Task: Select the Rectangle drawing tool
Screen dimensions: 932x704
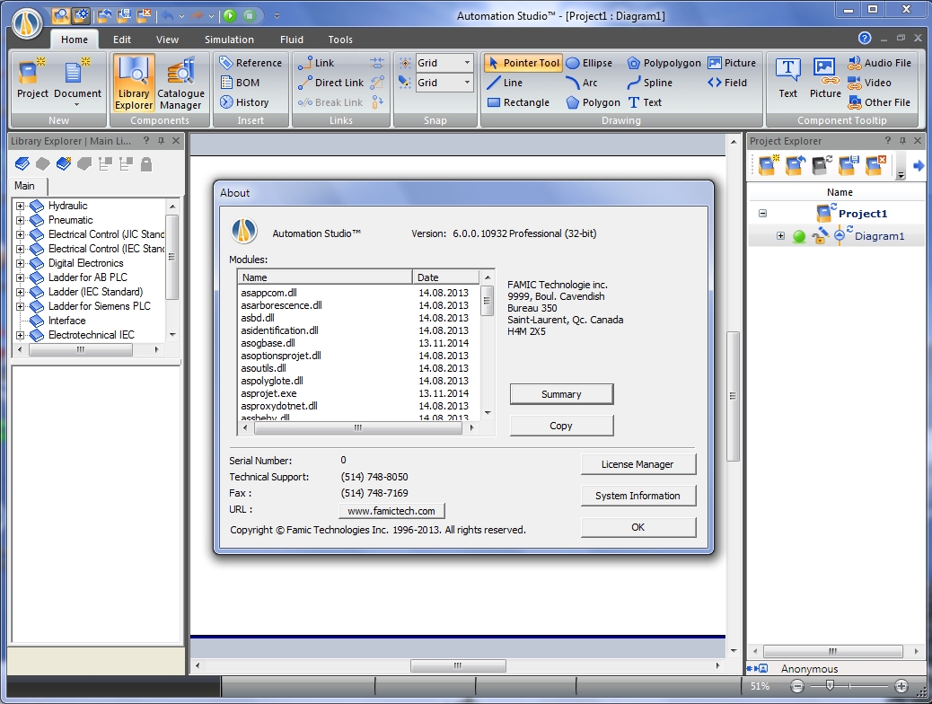Action: tap(518, 102)
